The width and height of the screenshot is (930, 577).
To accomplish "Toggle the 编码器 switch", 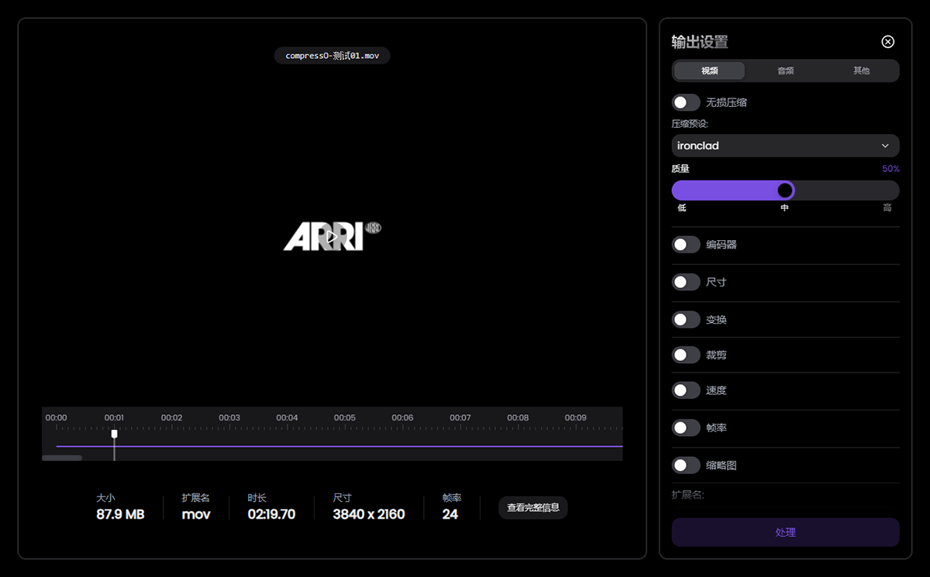I will [686, 245].
